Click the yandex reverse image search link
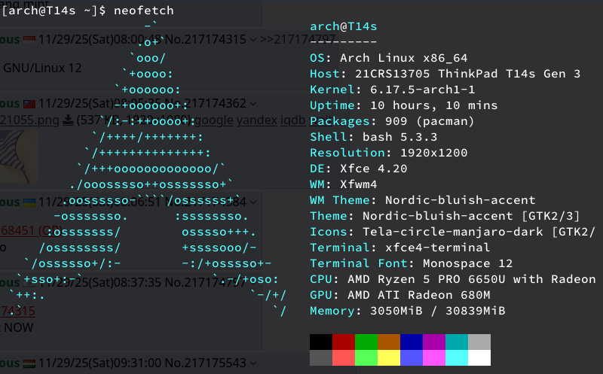Viewport: 603px width, 374px height. pos(256,120)
